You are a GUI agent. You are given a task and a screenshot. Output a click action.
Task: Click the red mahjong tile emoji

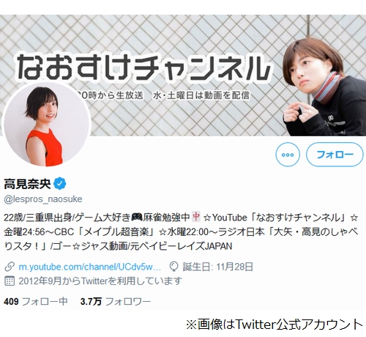196,217
